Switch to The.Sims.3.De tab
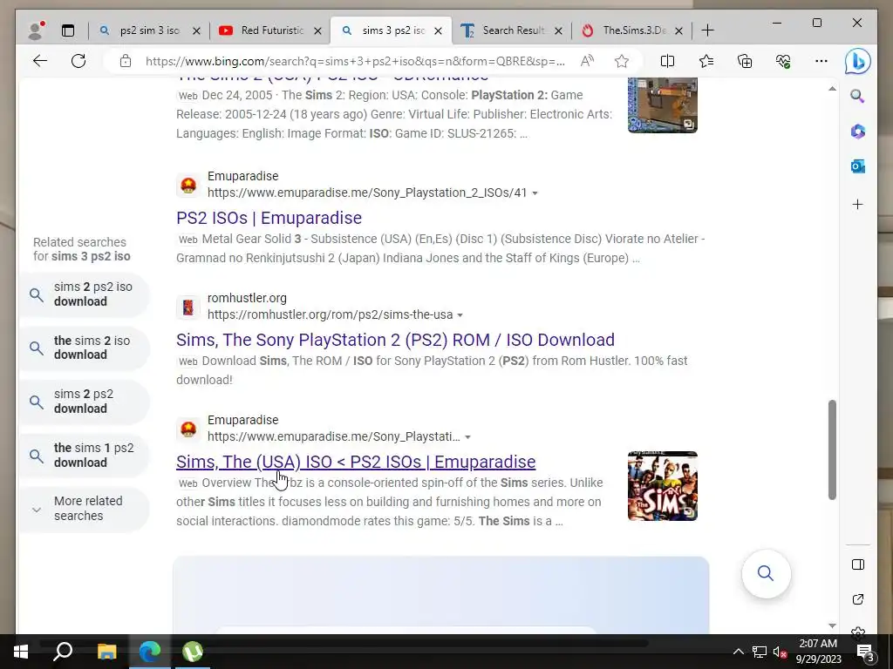The image size is (893, 669). click(x=633, y=30)
